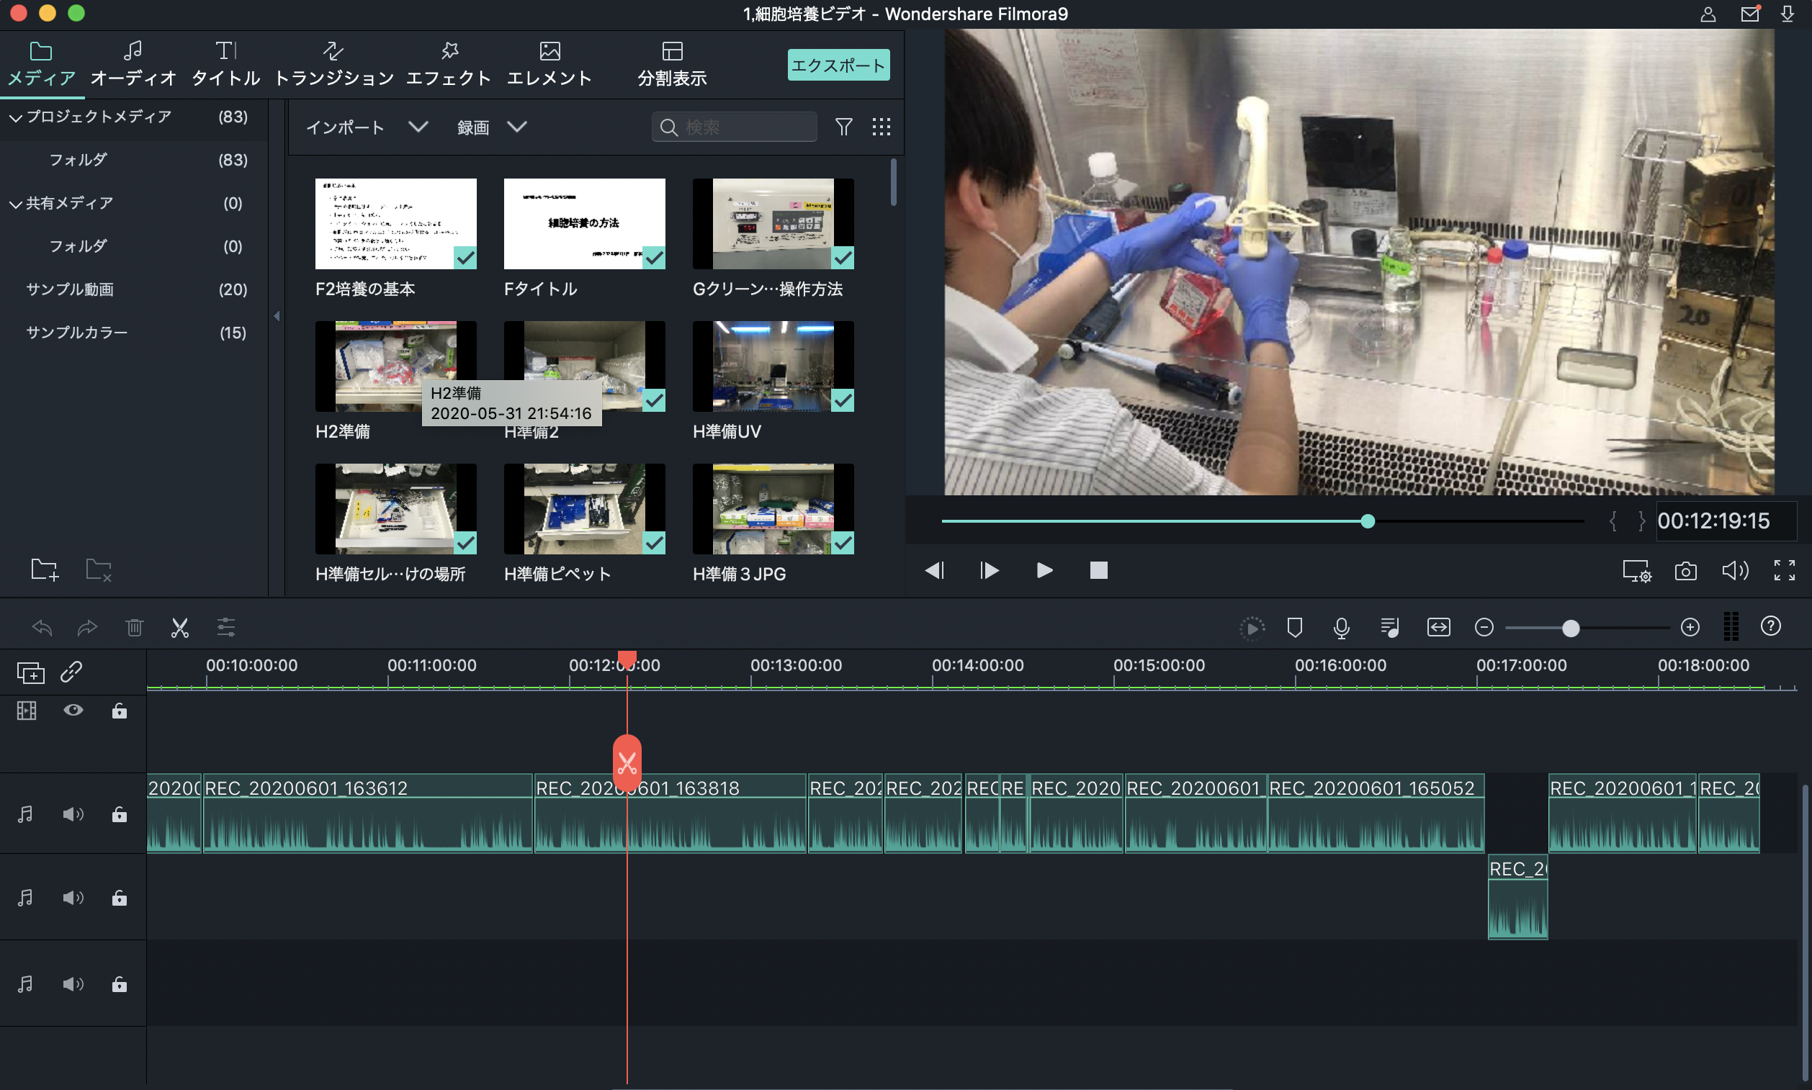Screen dimensions: 1812x1090
Task: Collapse the 共有メディア tree node
Action: (x=15, y=204)
